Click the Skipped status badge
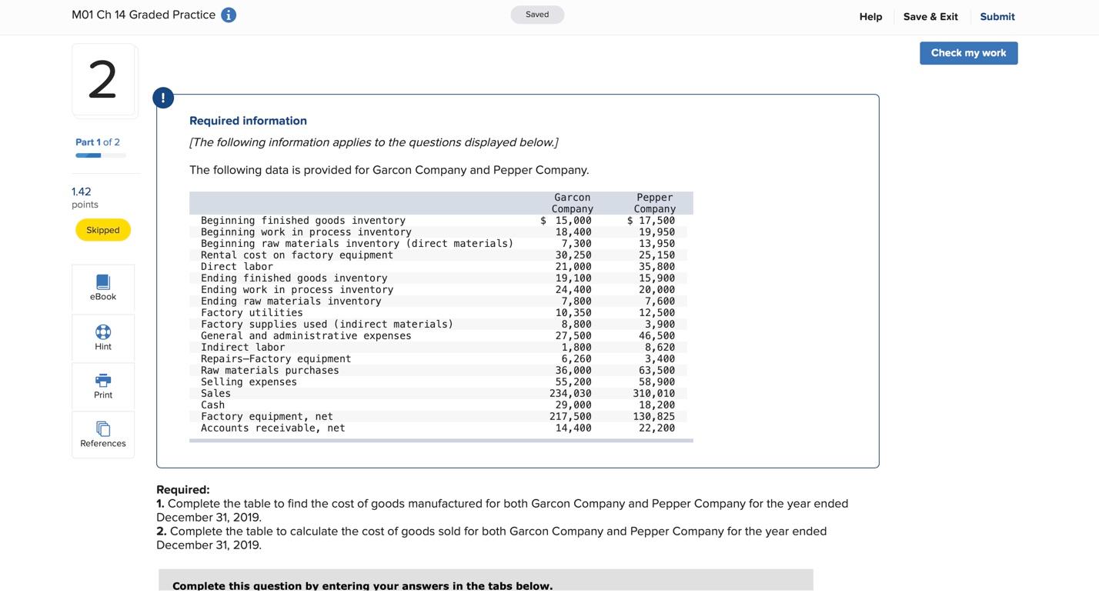The width and height of the screenshot is (1099, 593). 103,230
